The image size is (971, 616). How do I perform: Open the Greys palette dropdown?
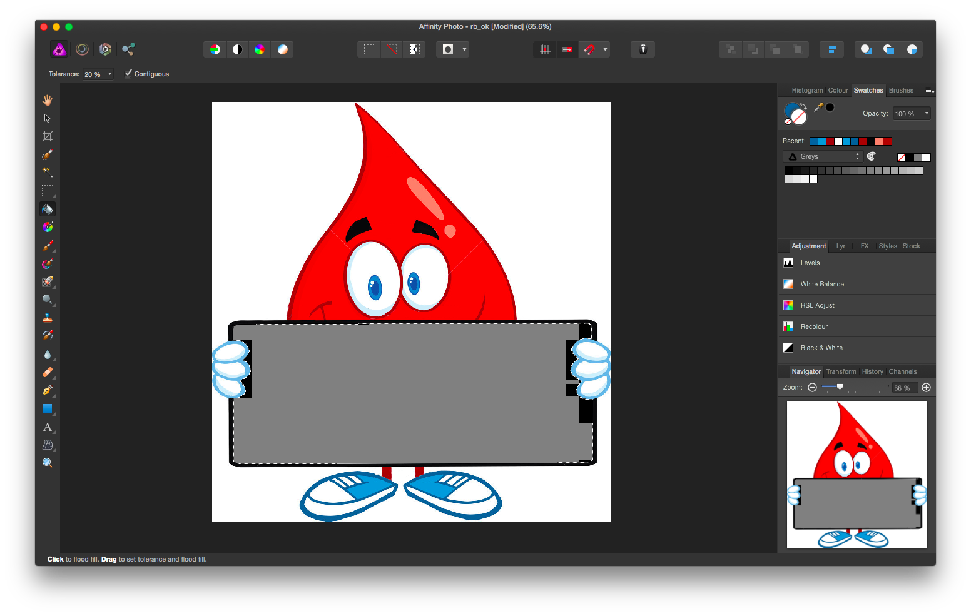[823, 157]
